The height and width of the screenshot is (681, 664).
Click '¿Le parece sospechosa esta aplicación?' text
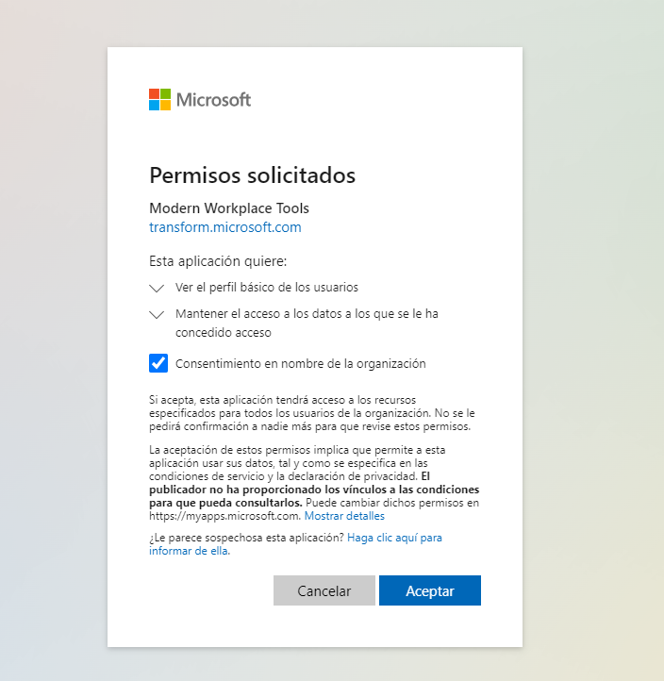pyautogui.click(x=246, y=538)
